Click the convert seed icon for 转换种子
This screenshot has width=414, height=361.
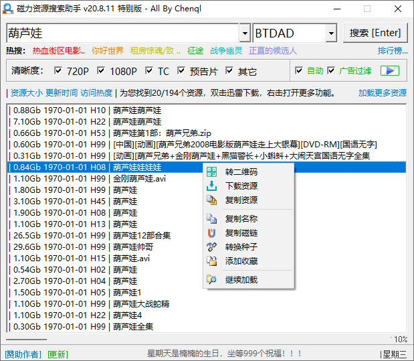(212, 247)
